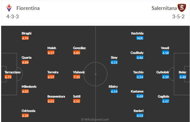Click Kechrida's N/A rating badge

point(140,38)
